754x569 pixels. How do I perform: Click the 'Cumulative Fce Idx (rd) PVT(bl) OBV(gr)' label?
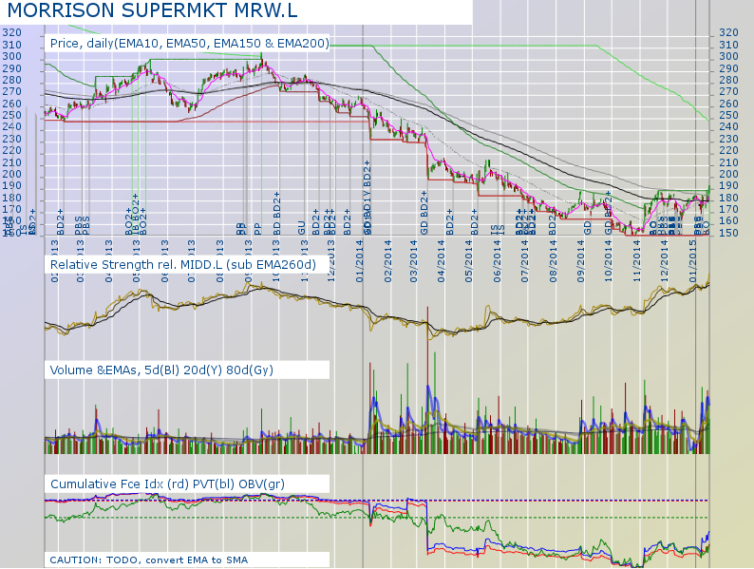[x=167, y=484]
